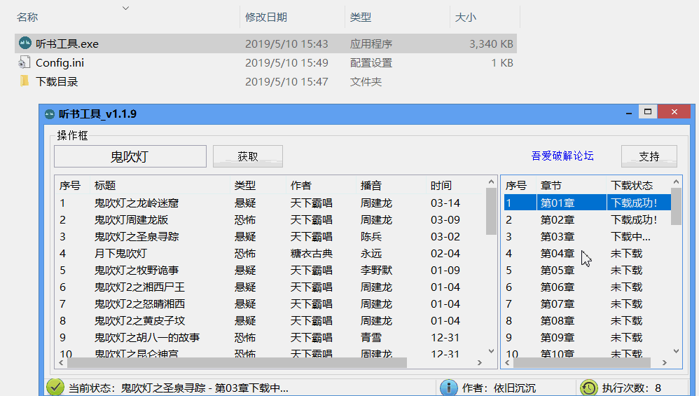The image size is (699, 396).
Task: Click the 播音 column header
Action: (x=371, y=186)
